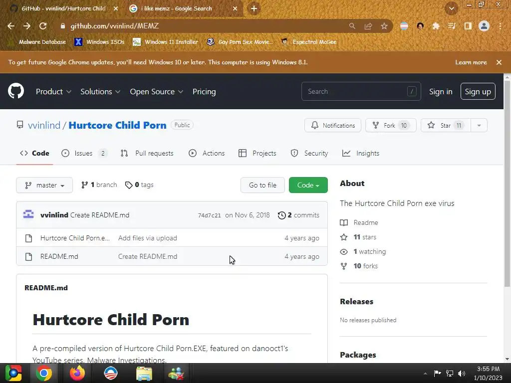Show hidden tray icons with the up arrow
Screen dimensions: 511x383
(425, 374)
